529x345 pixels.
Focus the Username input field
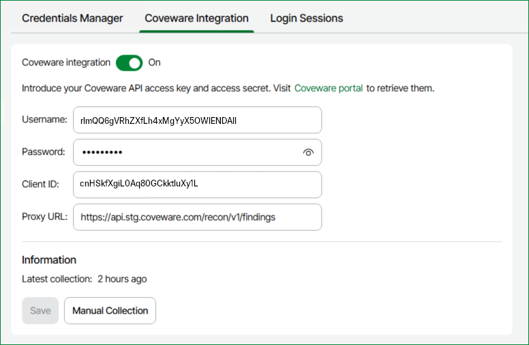(x=197, y=120)
